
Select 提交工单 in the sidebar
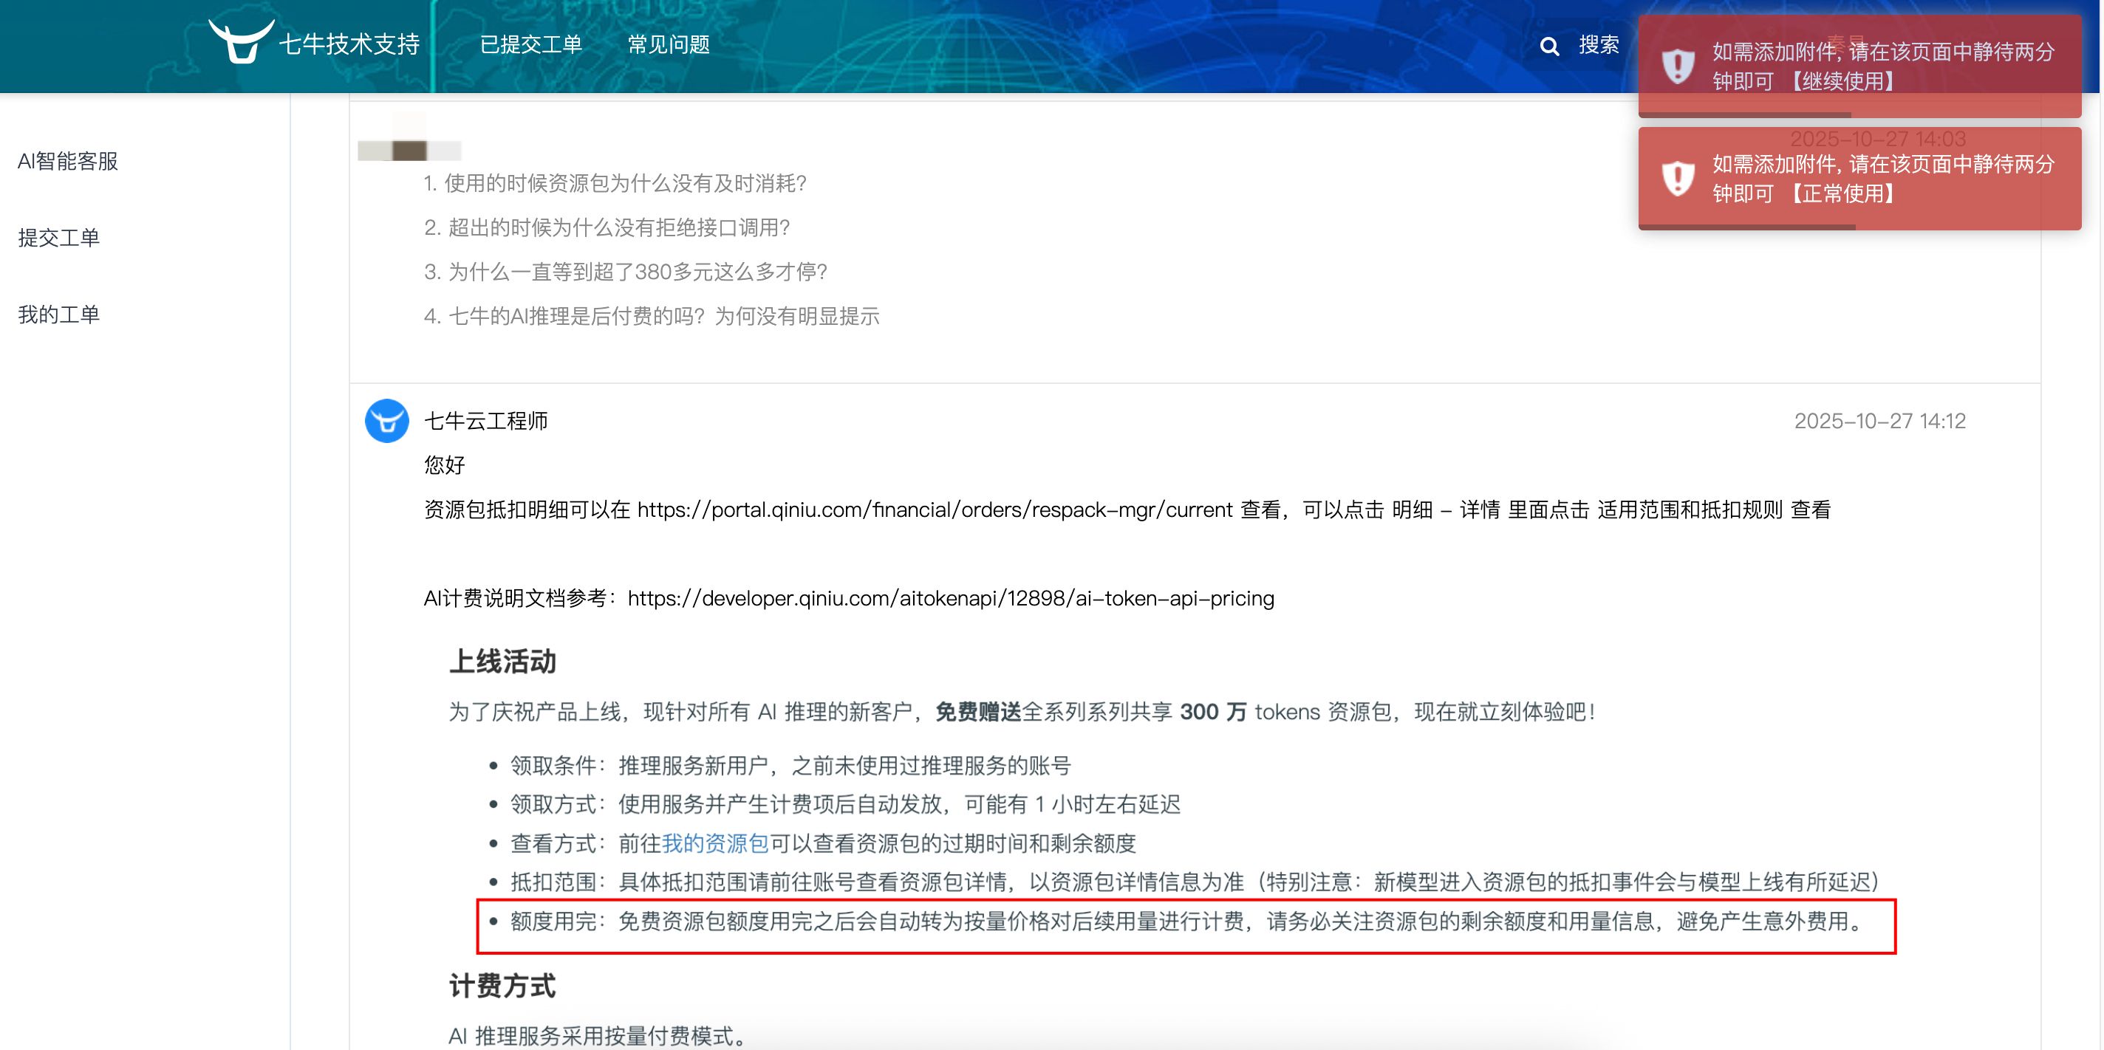(59, 237)
